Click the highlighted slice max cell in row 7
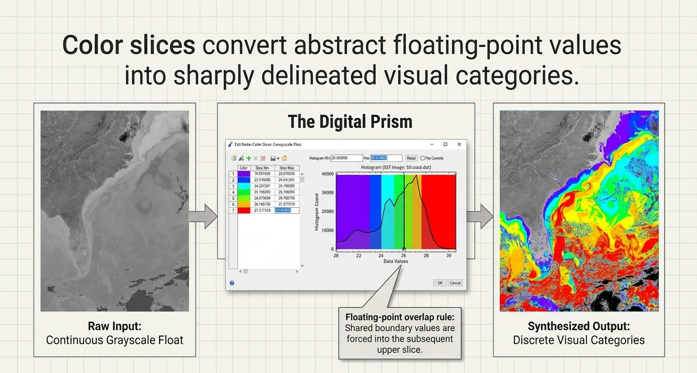 [287, 210]
